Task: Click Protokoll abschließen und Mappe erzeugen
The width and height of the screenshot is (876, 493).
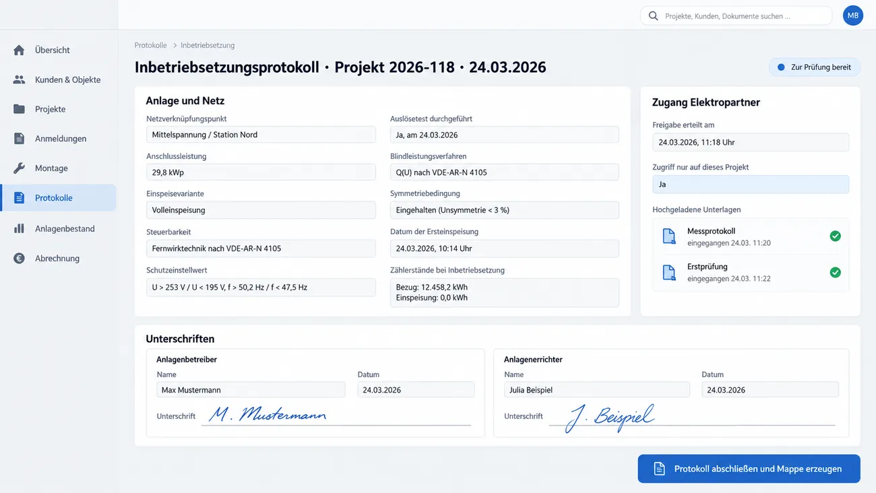Action: [749, 469]
